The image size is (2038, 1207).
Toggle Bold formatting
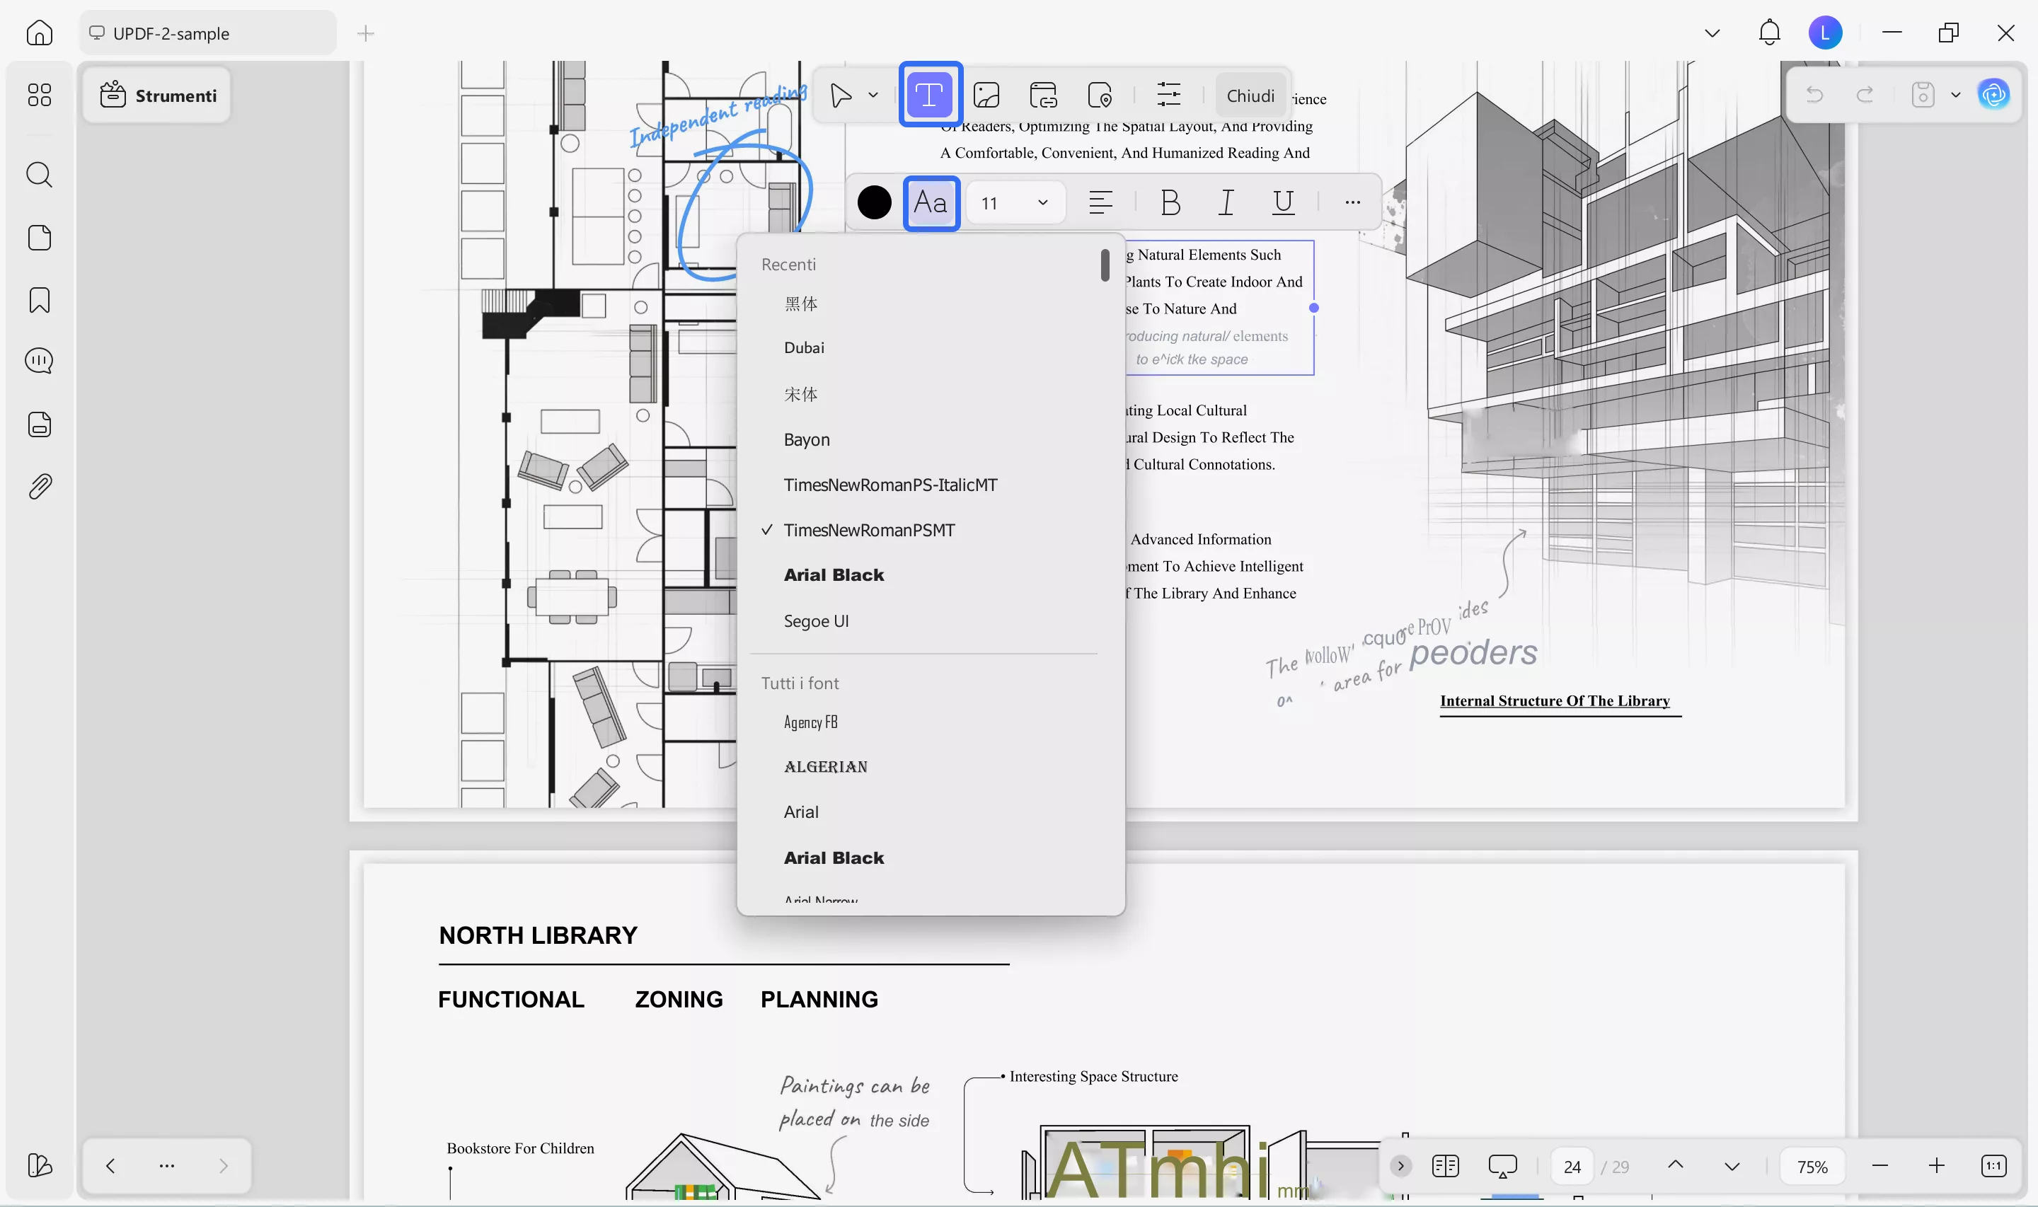pos(1170,202)
